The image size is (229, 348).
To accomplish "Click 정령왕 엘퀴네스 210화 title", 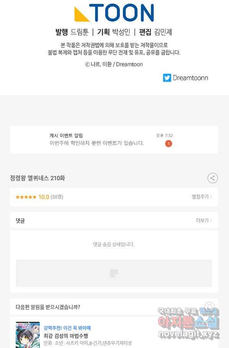I will coord(38,178).
